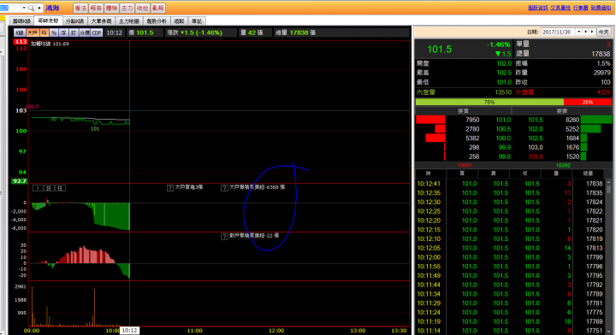Toggle the 訂 chart option button

pyautogui.click(x=73, y=33)
